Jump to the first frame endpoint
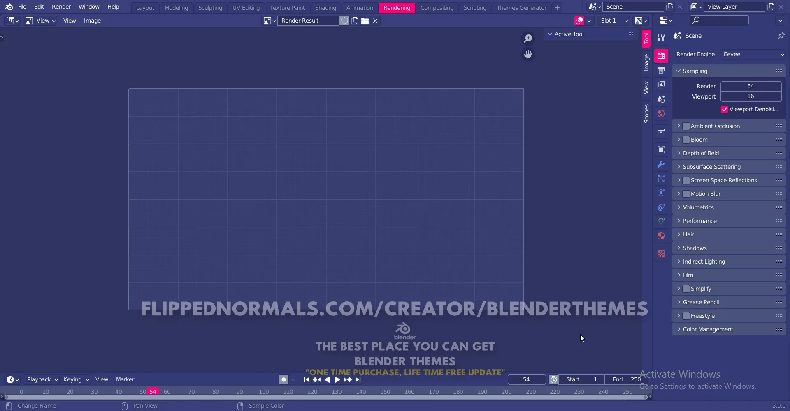This screenshot has height=411, width=790. [x=306, y=380]
